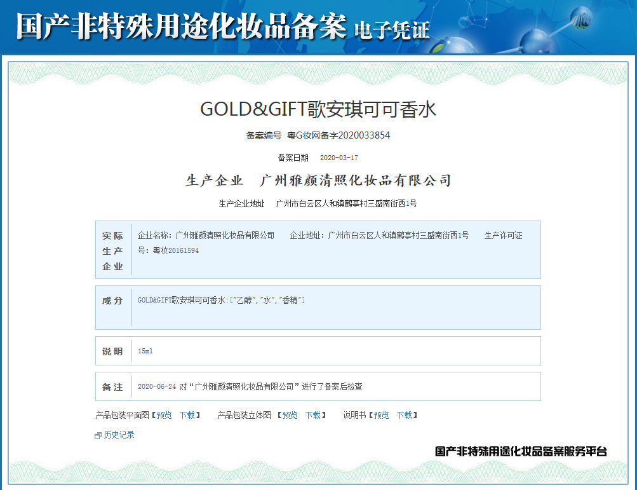Screen dimensions: 637x490
Task: Preview the 说明书 document
Action: 382,415
